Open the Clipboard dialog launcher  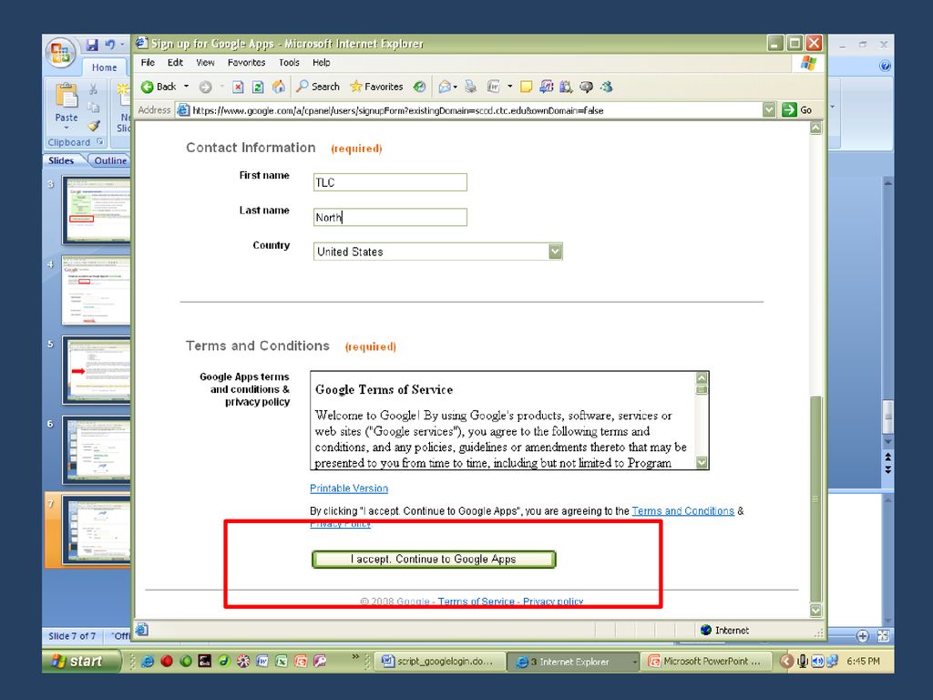pyautogui.click(x=100, y=141)
